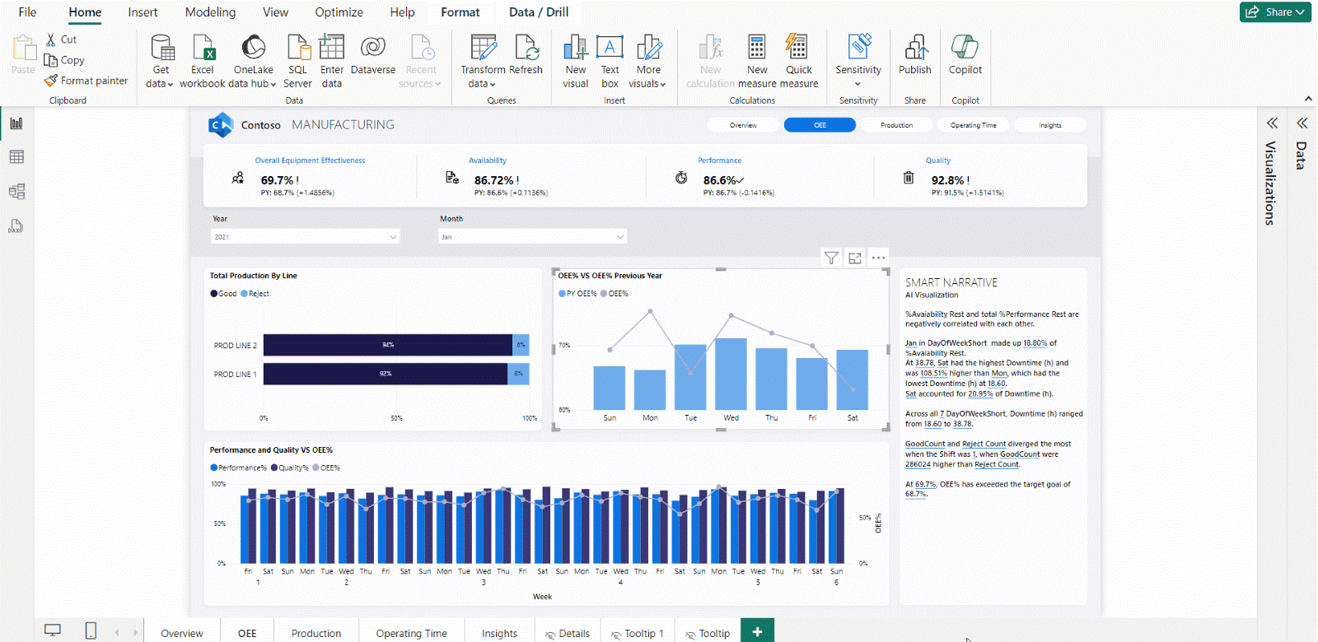
Task: Click the Enter data icon
Action: click(x=332, y=48)
